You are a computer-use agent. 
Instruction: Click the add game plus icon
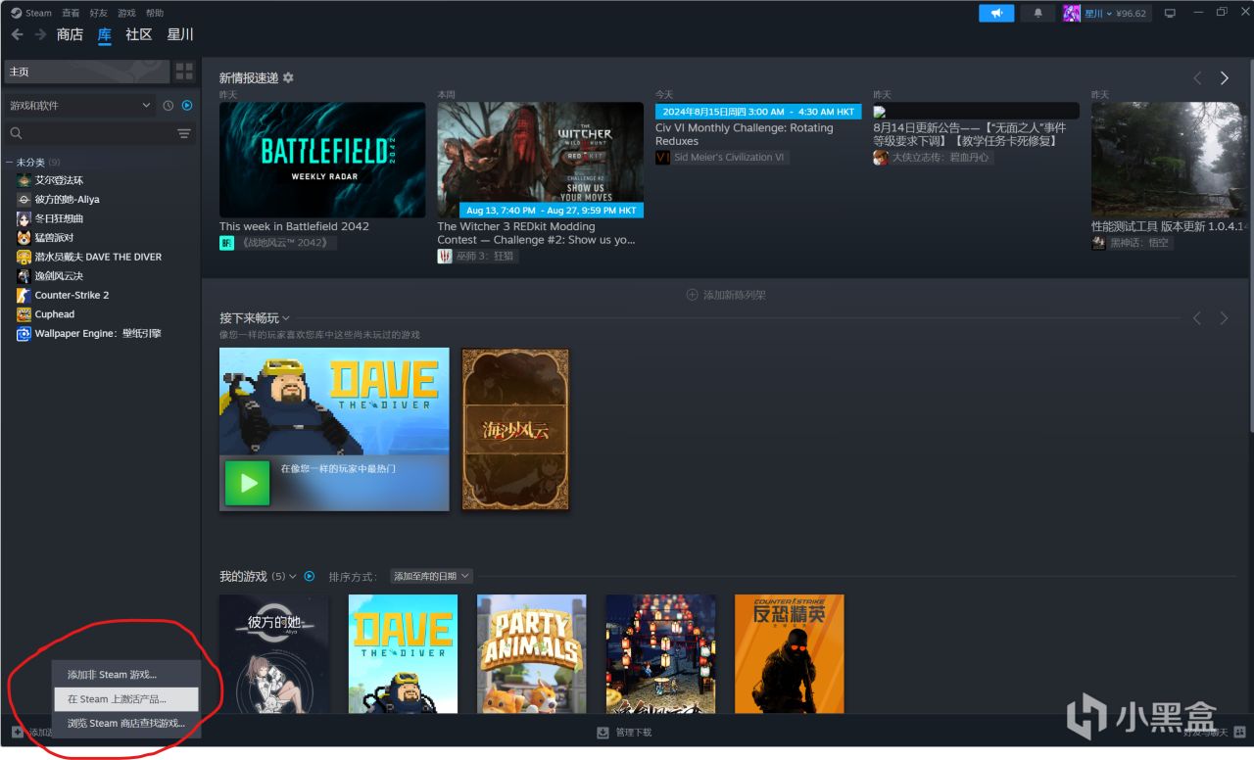(17, 732)
